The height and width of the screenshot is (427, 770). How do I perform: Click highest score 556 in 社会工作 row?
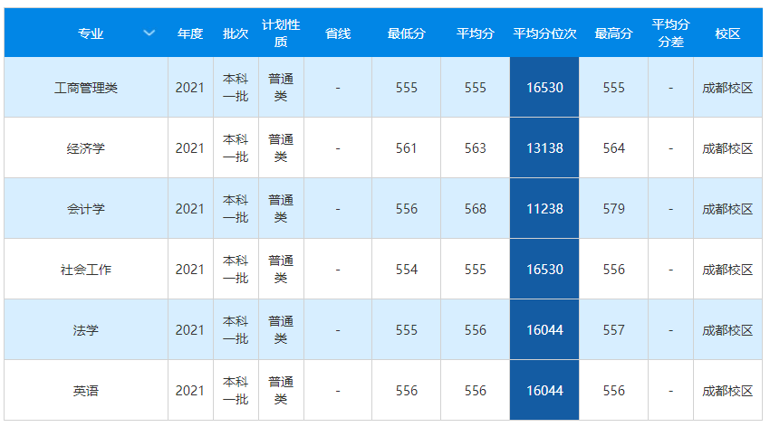[614, 270]
